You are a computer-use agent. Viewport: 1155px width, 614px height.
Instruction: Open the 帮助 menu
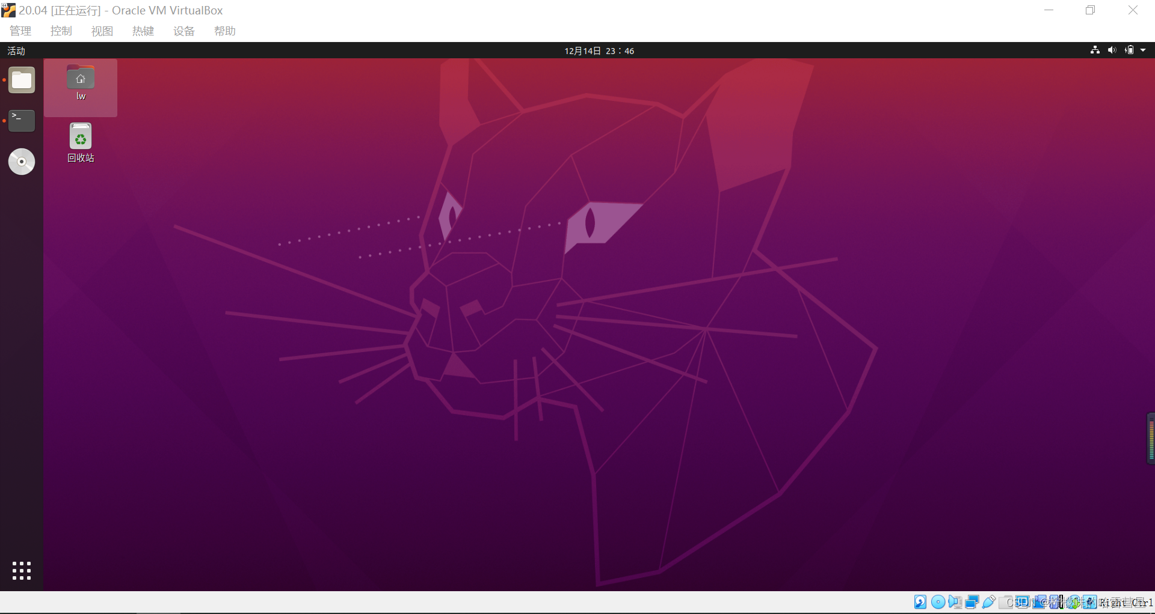[x=225, y=31]
